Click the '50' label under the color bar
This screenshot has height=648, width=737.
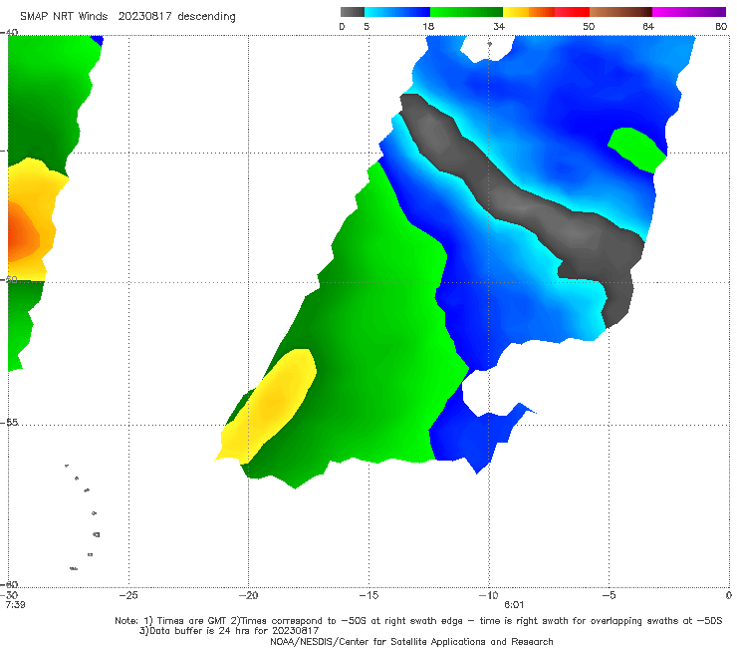point(589,26)
